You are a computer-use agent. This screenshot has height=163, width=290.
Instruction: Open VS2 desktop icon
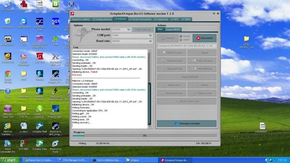point(24,40)
